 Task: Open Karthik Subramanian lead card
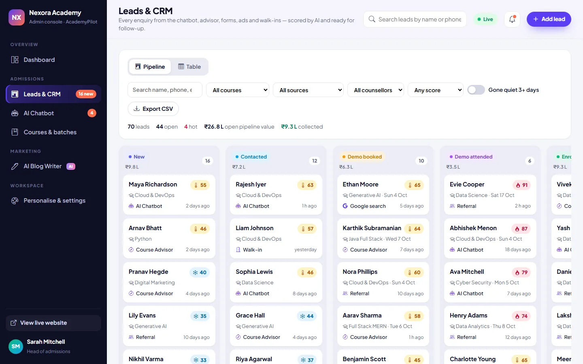click(x=383, y=239)
